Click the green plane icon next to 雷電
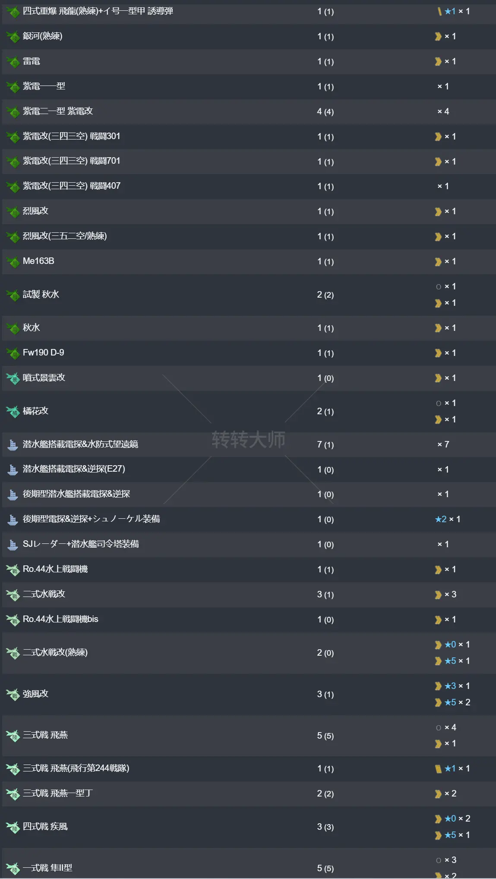 [13, 62]
